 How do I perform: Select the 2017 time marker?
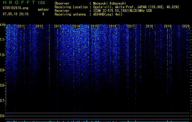[x=131, y=26]
